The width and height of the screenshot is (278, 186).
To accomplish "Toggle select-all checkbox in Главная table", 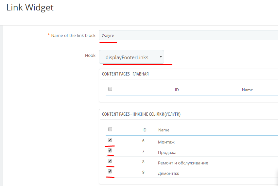I will (110, 89).
